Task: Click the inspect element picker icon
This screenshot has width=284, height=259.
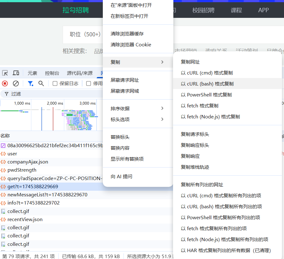Action: [5, 73]
